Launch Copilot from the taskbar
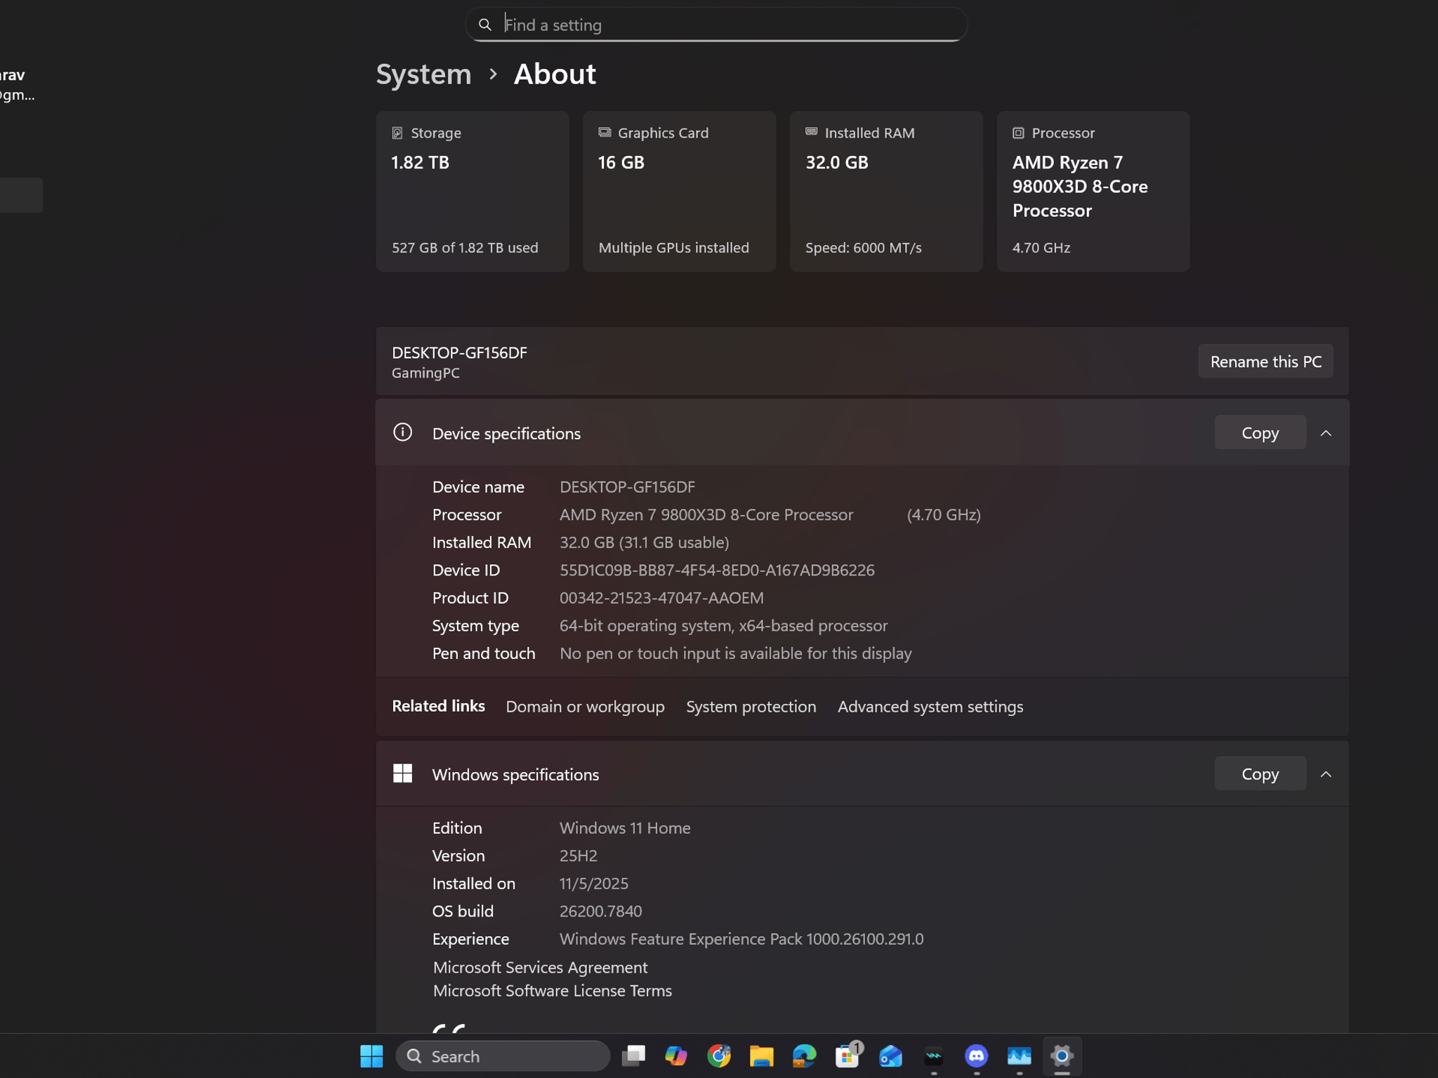 tap(676, 1056)
